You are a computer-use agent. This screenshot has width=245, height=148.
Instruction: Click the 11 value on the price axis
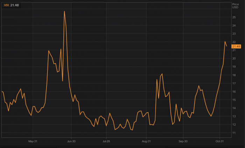coord(233,133)
